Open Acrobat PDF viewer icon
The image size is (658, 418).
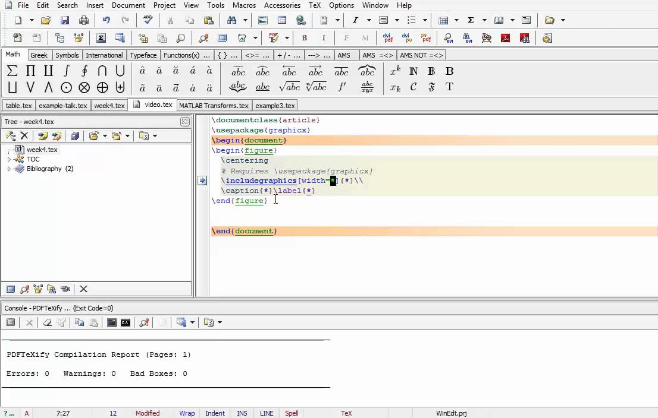(x=505, y=38)
